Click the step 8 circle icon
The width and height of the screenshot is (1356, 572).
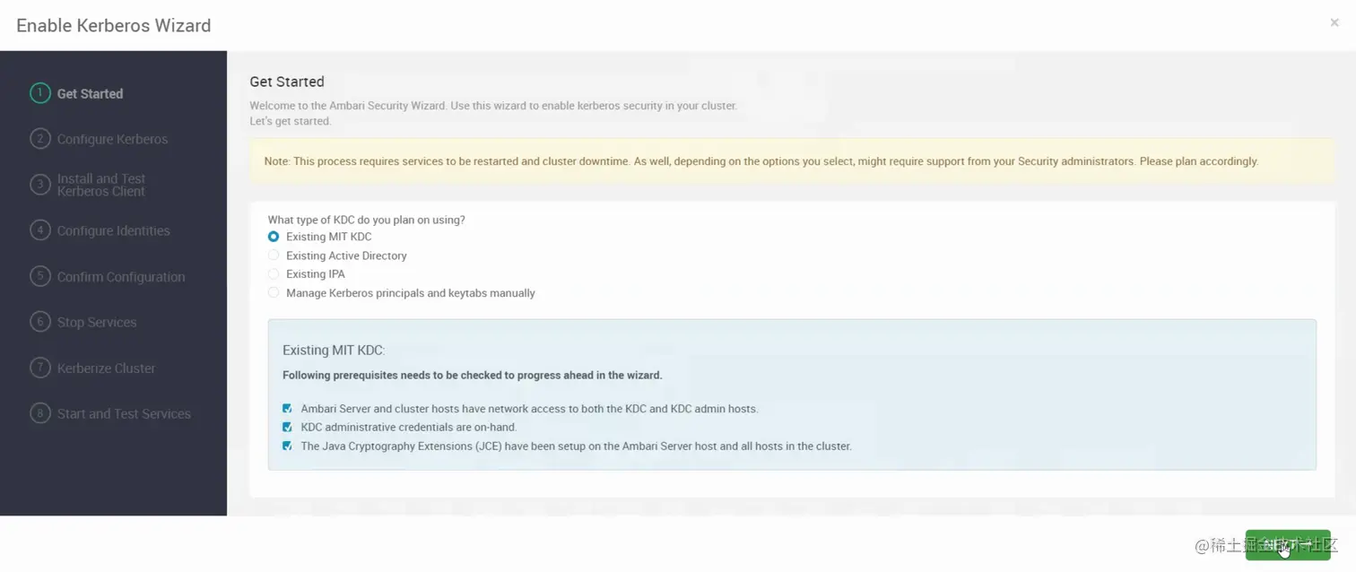click(x=39, y=413)
